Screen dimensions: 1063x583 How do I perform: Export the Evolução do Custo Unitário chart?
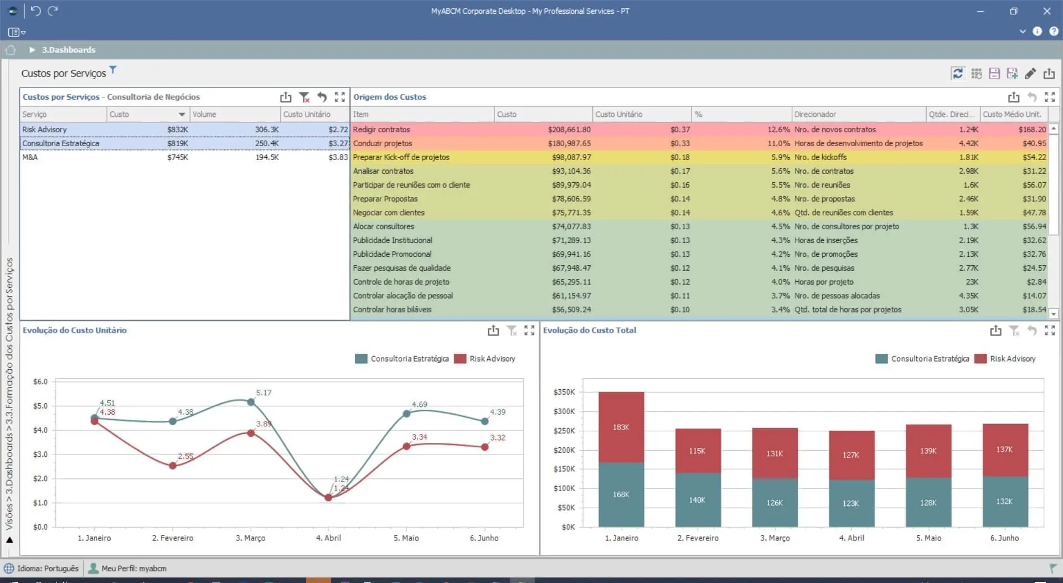[x=493, y=331]
